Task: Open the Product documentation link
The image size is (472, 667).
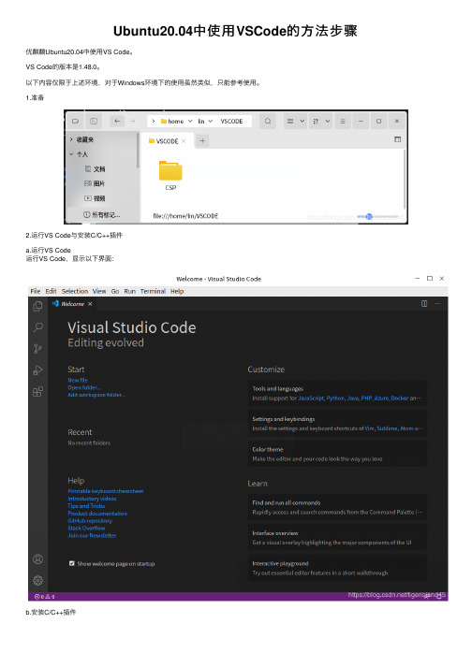Action: [x=97, y=514]
